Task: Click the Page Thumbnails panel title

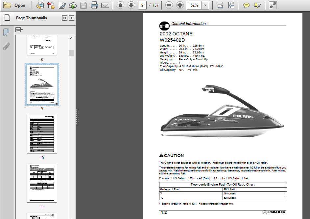Action: coord(32,18)
